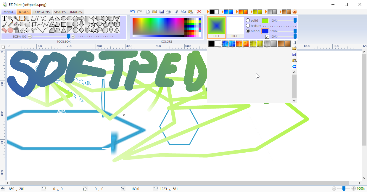The width and height of the screenshot is (367, 192).
Task: Click the blue blend color swatch
Action: coord(265,31)
